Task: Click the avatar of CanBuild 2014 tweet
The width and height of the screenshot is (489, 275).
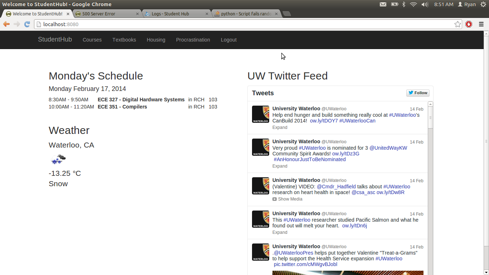Action: (x=261, y=114)
